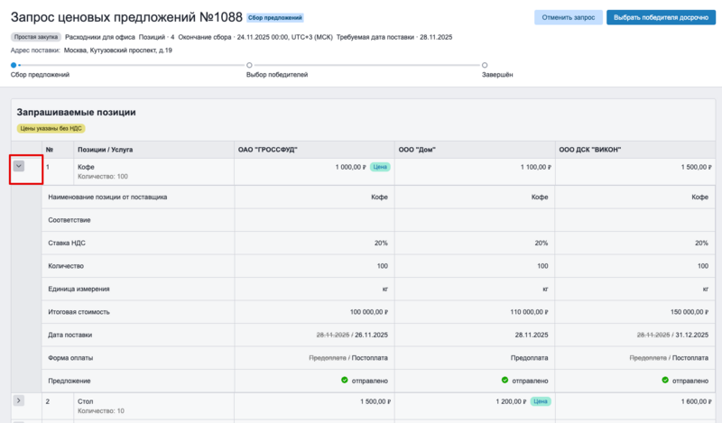Click ГРОССФУД delivery date 26.11.2025 cell
The height and width of the screenshot is (423, 722).
373,333
